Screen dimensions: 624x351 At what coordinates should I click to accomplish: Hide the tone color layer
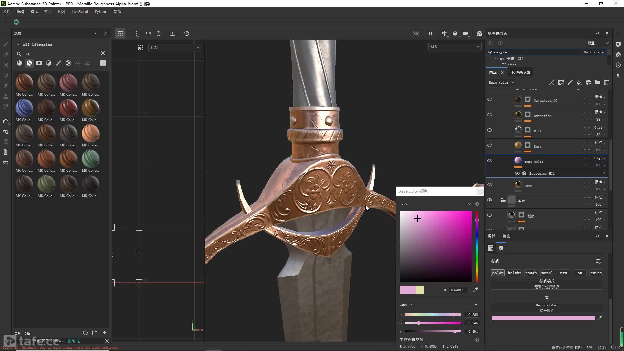click(x=490, y=161)
